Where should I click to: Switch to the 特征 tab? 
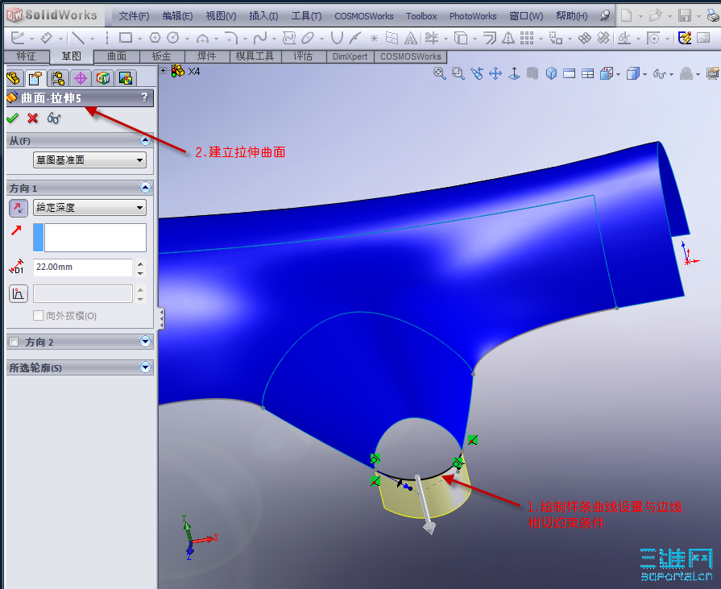point(26,56)
